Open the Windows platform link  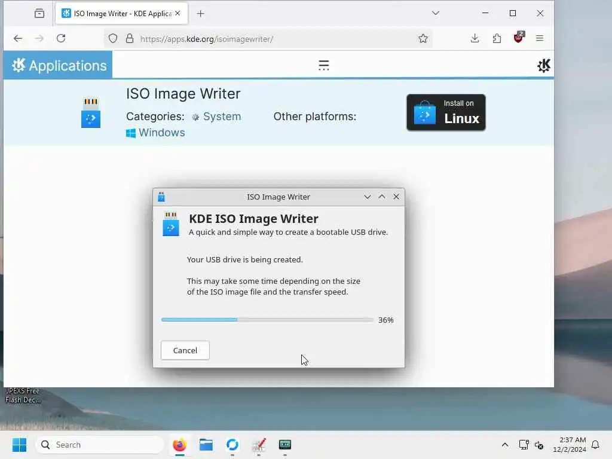[155, 133]
